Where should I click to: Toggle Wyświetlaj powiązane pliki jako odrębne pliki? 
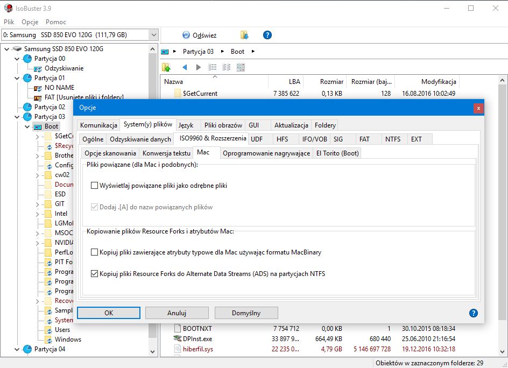tap(94, 186)
